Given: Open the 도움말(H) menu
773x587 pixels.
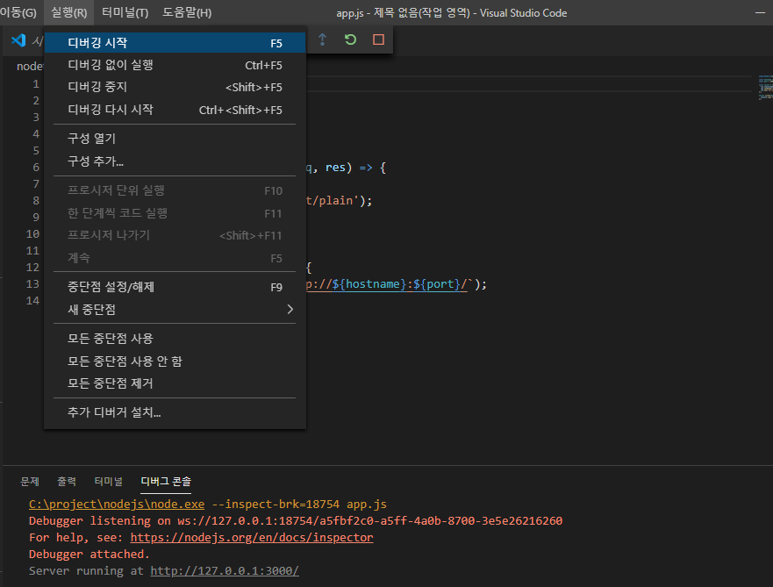Looking at the screenshot, I should coord(187,13).
